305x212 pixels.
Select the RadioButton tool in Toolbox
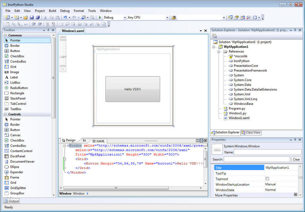19,88
